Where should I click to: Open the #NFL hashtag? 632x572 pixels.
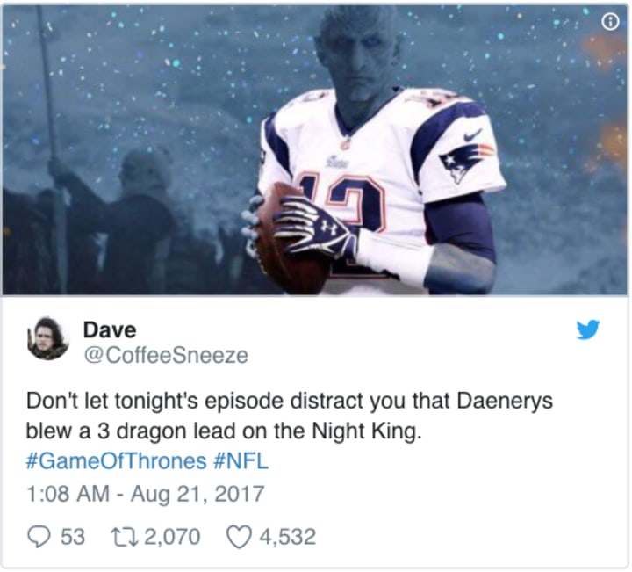pyautogui.click(x=240, y=461)
